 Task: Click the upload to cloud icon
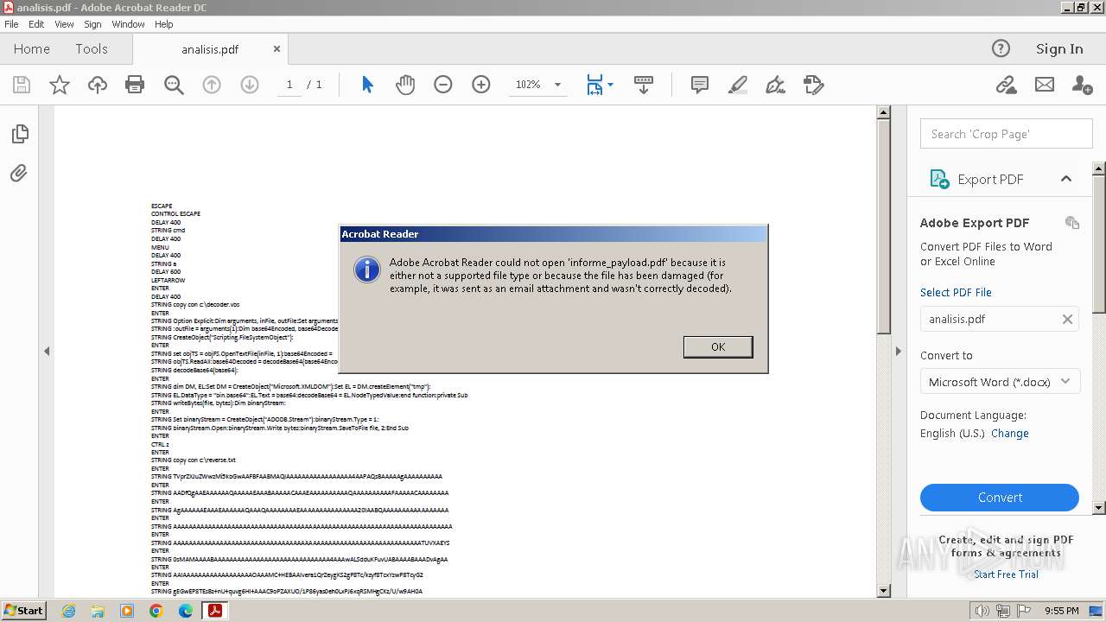click(98, 85)
